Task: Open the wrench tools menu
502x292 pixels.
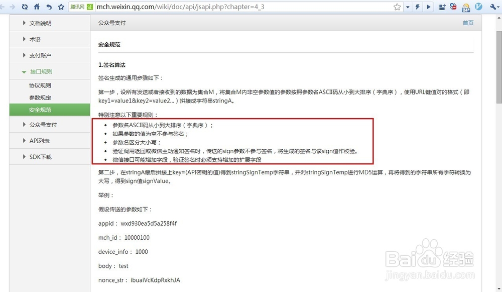Action: [x=493, y=7]
